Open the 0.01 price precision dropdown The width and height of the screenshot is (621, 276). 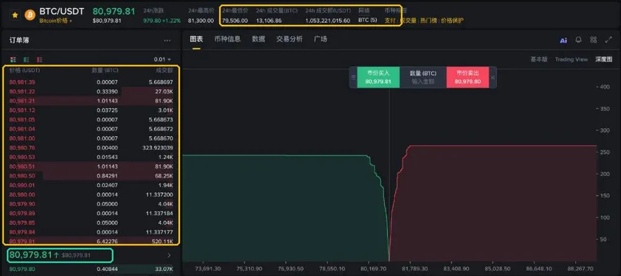click(162, 60)
